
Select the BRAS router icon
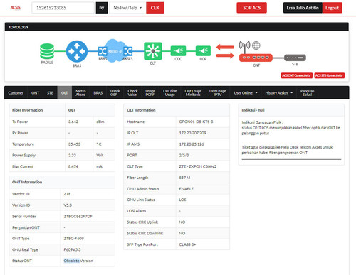tap(77, 51)
